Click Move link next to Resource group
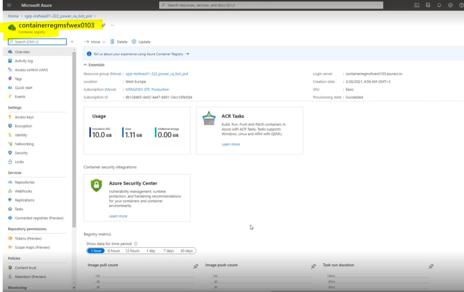 [x=116, y=73]
